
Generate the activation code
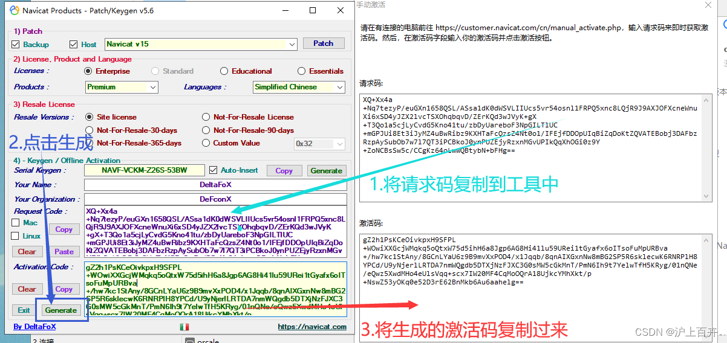pyautogui.click(x=61, y=310)
